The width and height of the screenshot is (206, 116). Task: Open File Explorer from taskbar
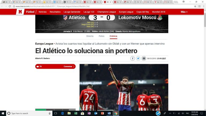tap(69, 113)
